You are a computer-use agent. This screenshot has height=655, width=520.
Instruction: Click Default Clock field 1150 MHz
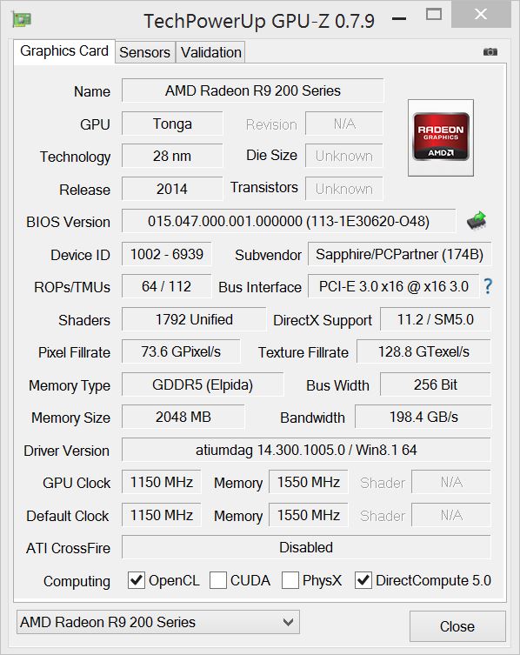tap(161, 515)
